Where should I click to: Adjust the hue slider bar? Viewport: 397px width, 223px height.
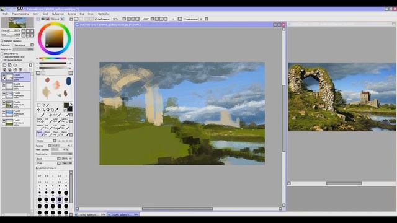pyautogui.click(x=53, y=58)
